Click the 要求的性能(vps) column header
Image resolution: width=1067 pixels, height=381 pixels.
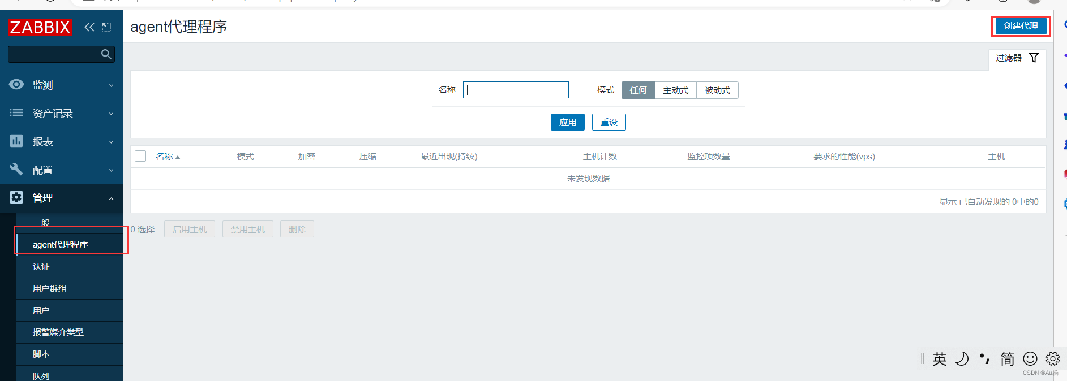844,157
